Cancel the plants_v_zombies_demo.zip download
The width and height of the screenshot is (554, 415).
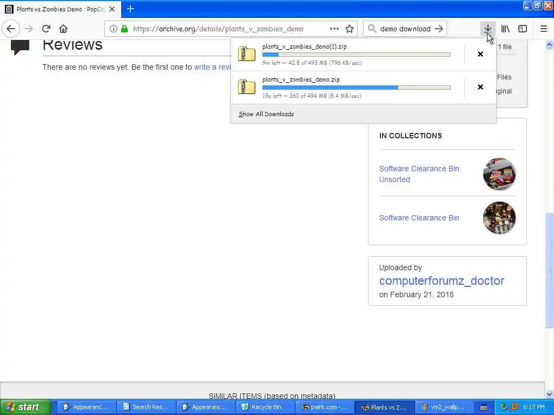(480, 87)
